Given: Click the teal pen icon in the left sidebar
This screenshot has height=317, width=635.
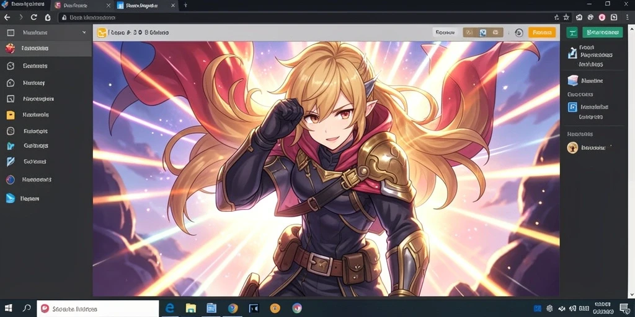Looking at the screenshot, I should (11, 162).
